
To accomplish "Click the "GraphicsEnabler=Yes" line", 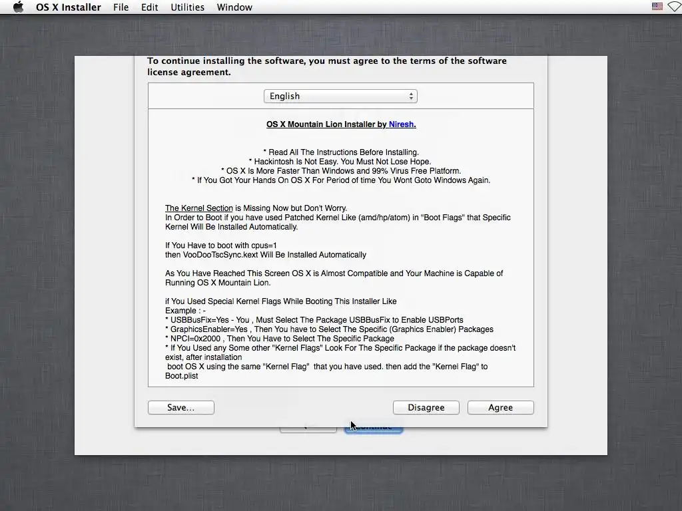I will click(x=329, y=329).
